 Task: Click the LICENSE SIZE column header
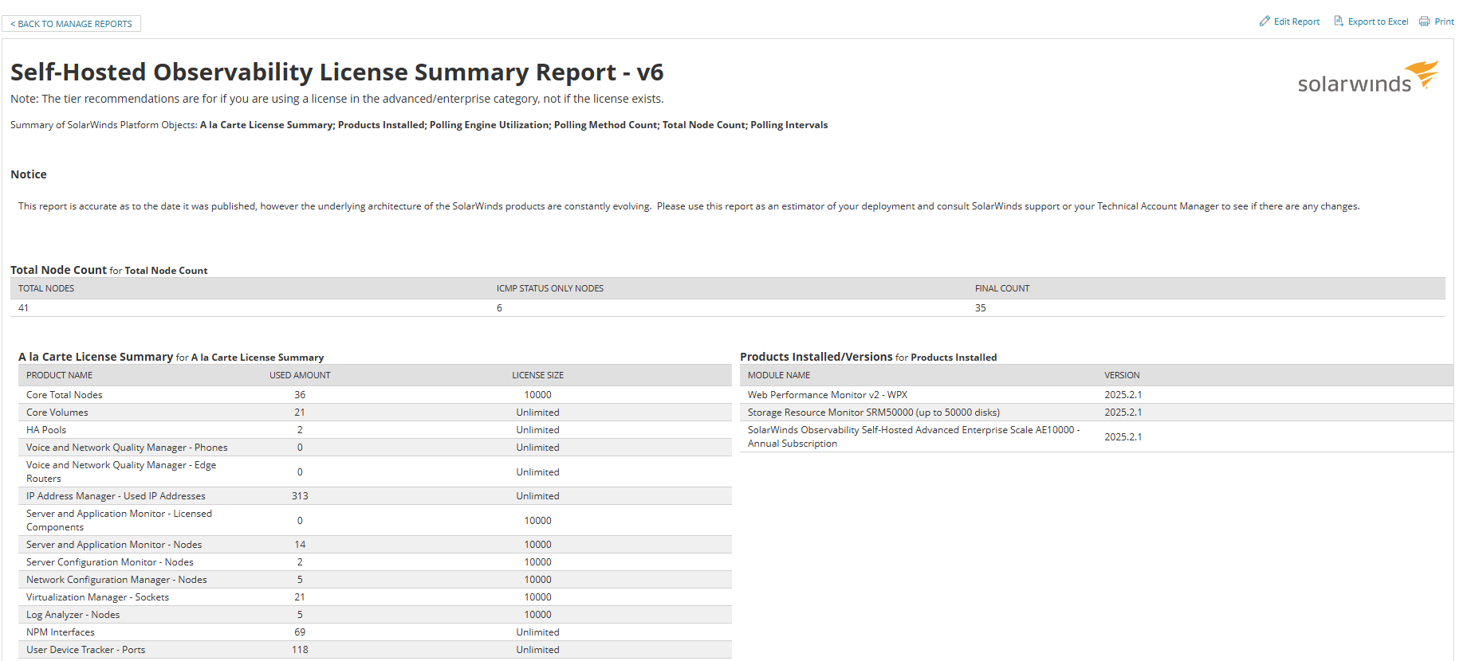pos(537,375)
